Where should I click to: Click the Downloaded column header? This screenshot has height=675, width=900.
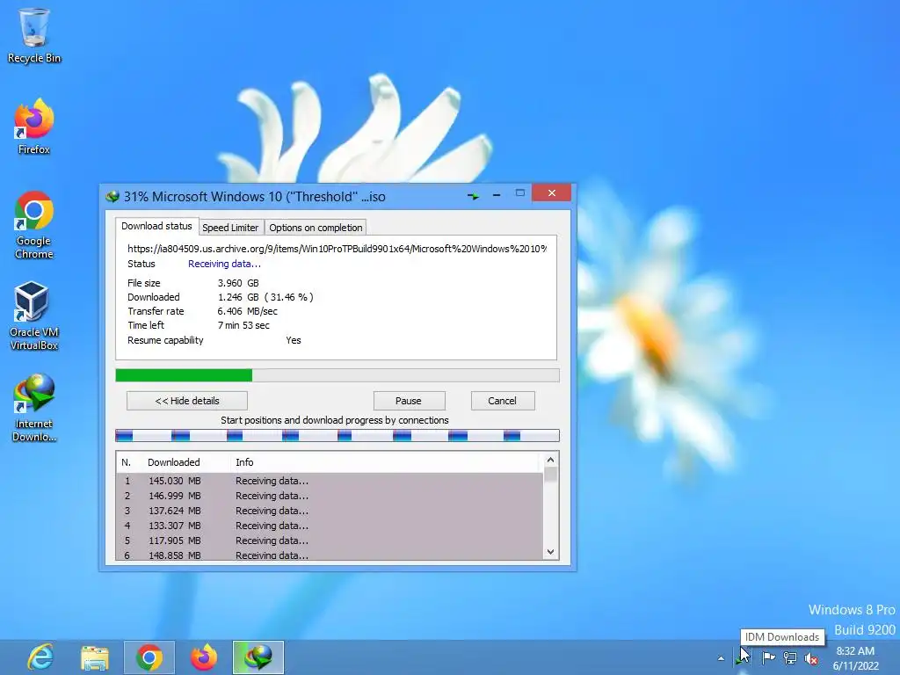pos(174,462)
